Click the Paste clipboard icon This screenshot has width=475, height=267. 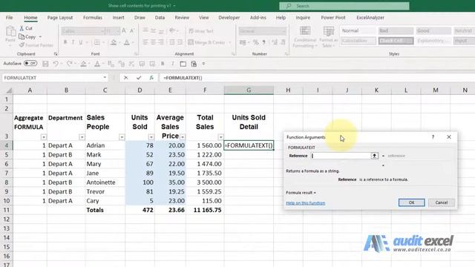click(x=10, y=32)
